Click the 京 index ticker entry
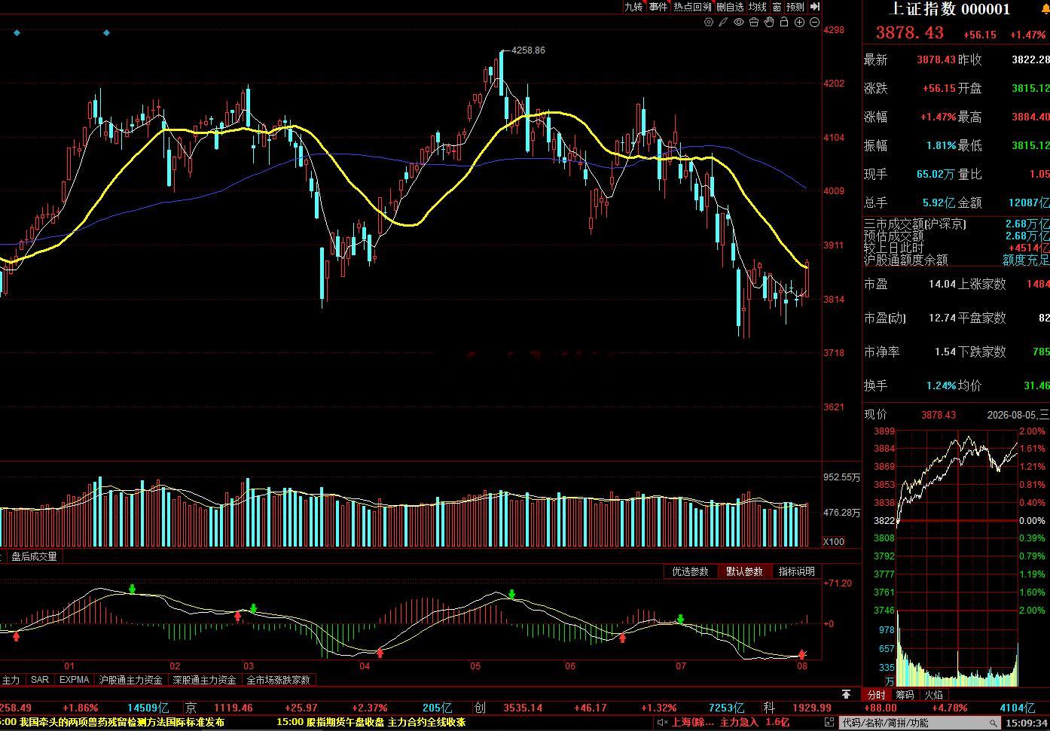Image resolution: width=1050 pixels, height=731 pixels. (191, 708)
